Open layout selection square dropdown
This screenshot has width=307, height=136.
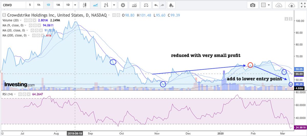point(266,5)
